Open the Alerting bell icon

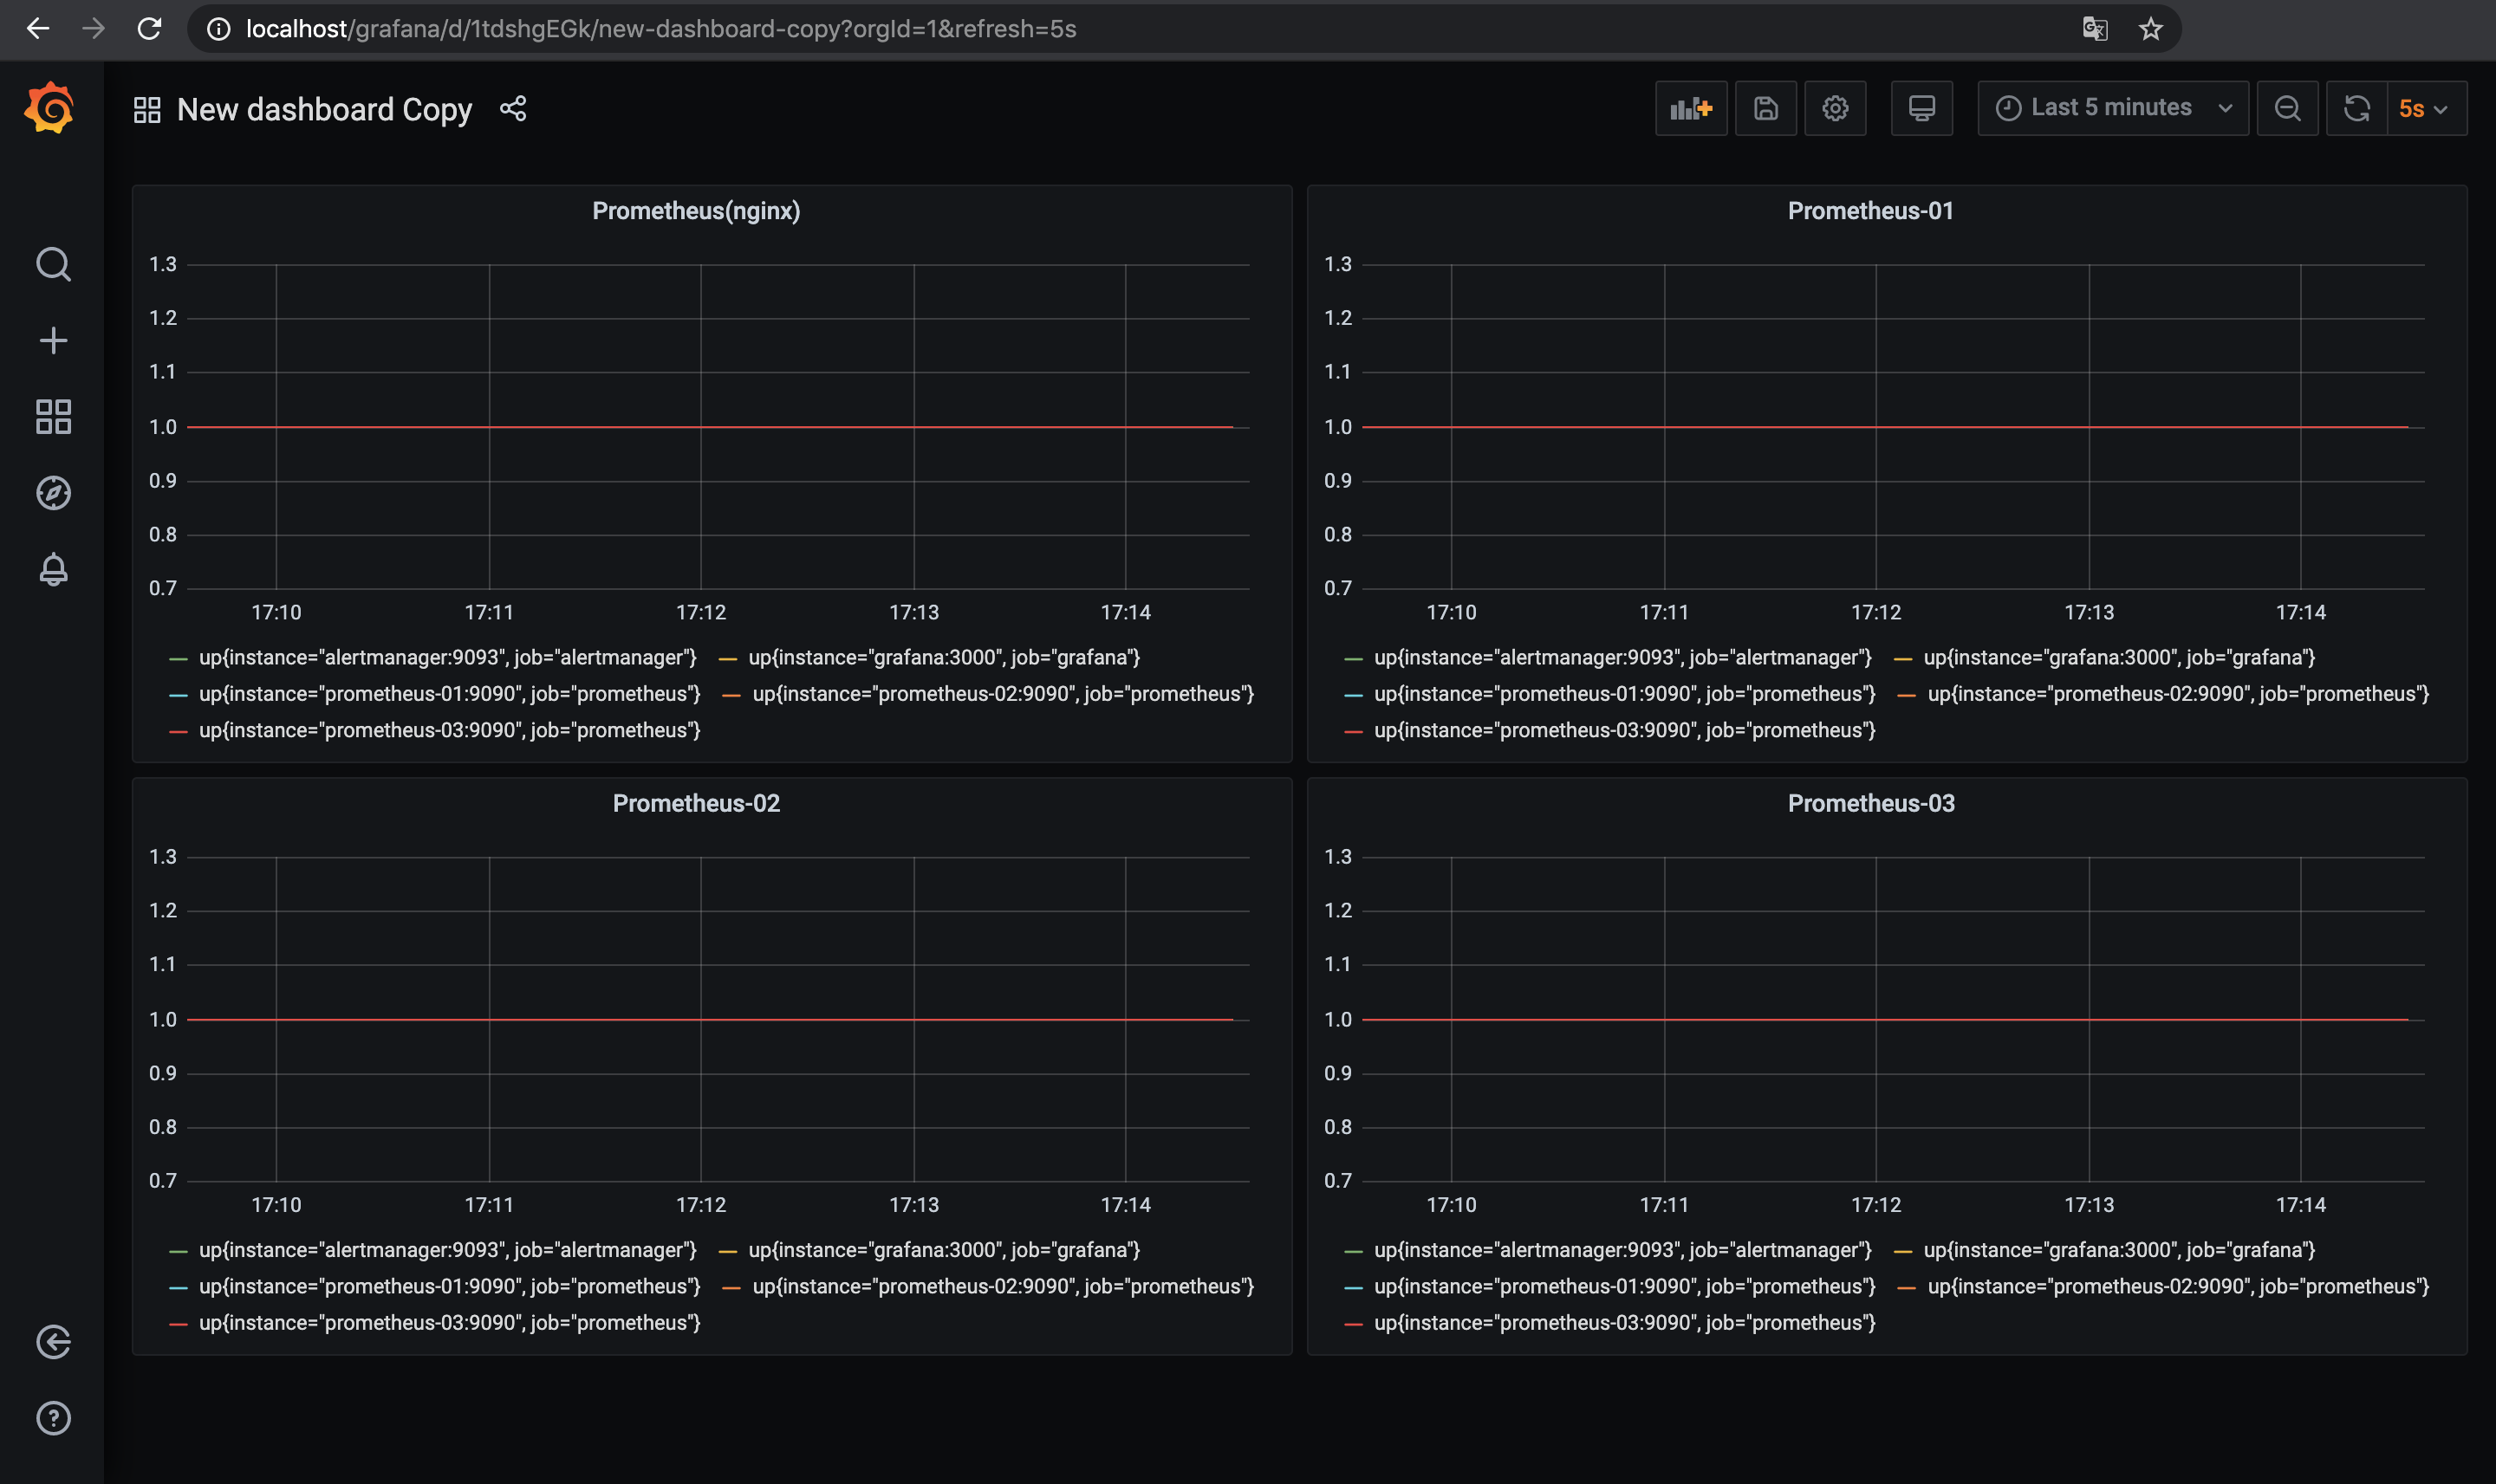53,569
